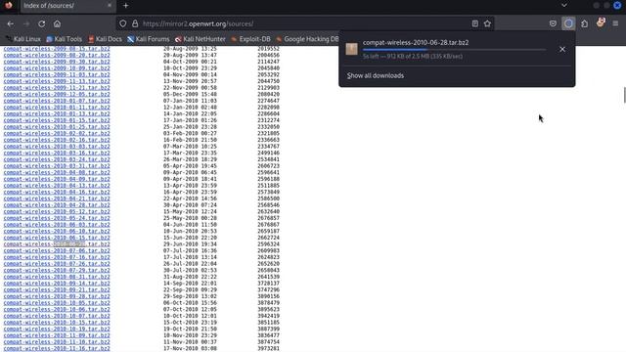Go back to the previous page
Screen dimensions: 626x352
11,23
